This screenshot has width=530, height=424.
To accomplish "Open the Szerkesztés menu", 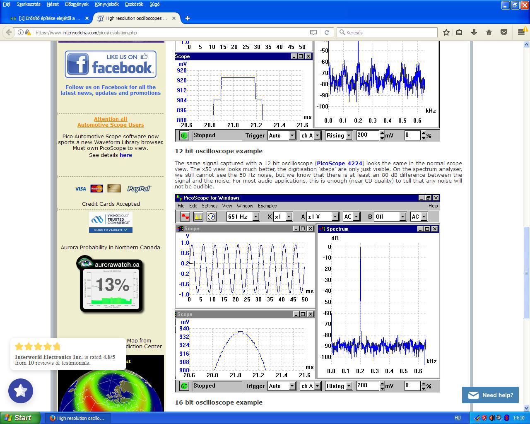I will point(29,4).
